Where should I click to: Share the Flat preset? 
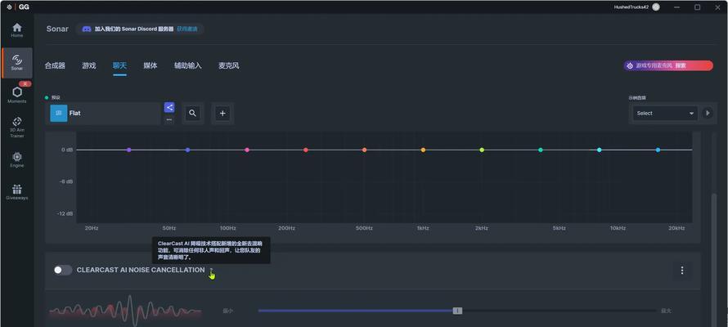[169, 107]
